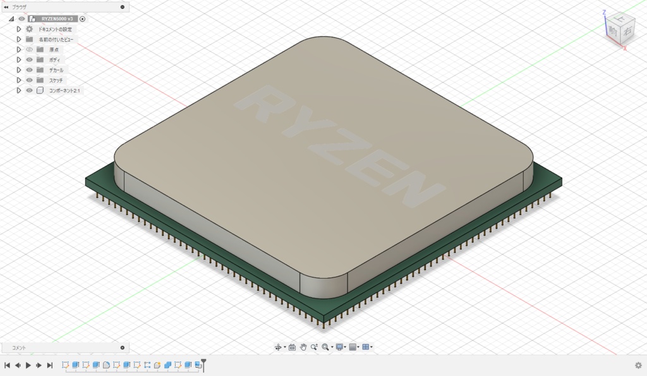Image resolution: width=647 pixels, height=376 pixels.
Task: Select the デカール tree label
Action: (56, 70)
